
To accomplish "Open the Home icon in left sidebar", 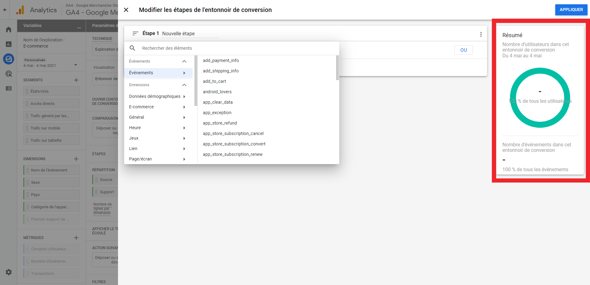I will [9, 29].
